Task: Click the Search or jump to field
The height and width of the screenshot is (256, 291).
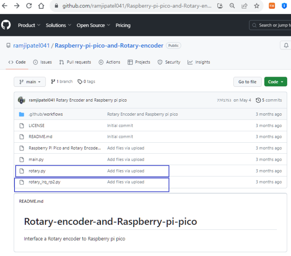Action: 270,25
